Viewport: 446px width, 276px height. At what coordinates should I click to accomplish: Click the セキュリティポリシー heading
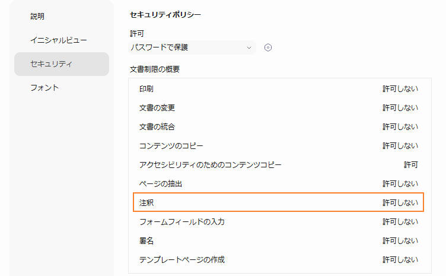pyautogui.click(x=165, y=14)
